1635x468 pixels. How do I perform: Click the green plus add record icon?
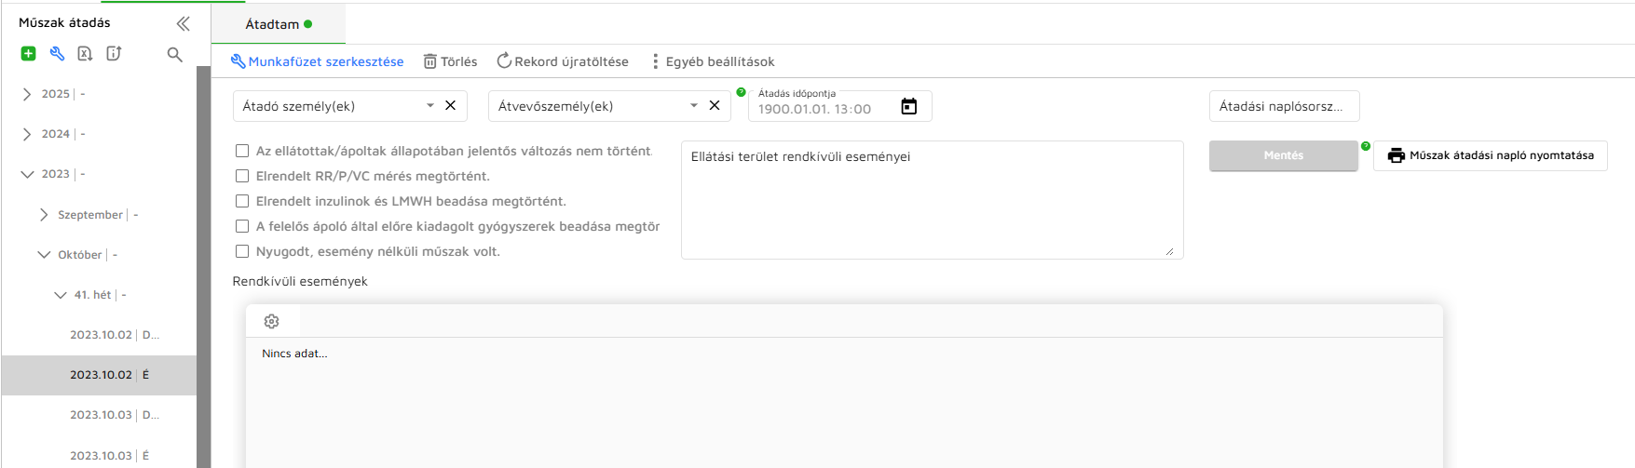pos(28,54)
